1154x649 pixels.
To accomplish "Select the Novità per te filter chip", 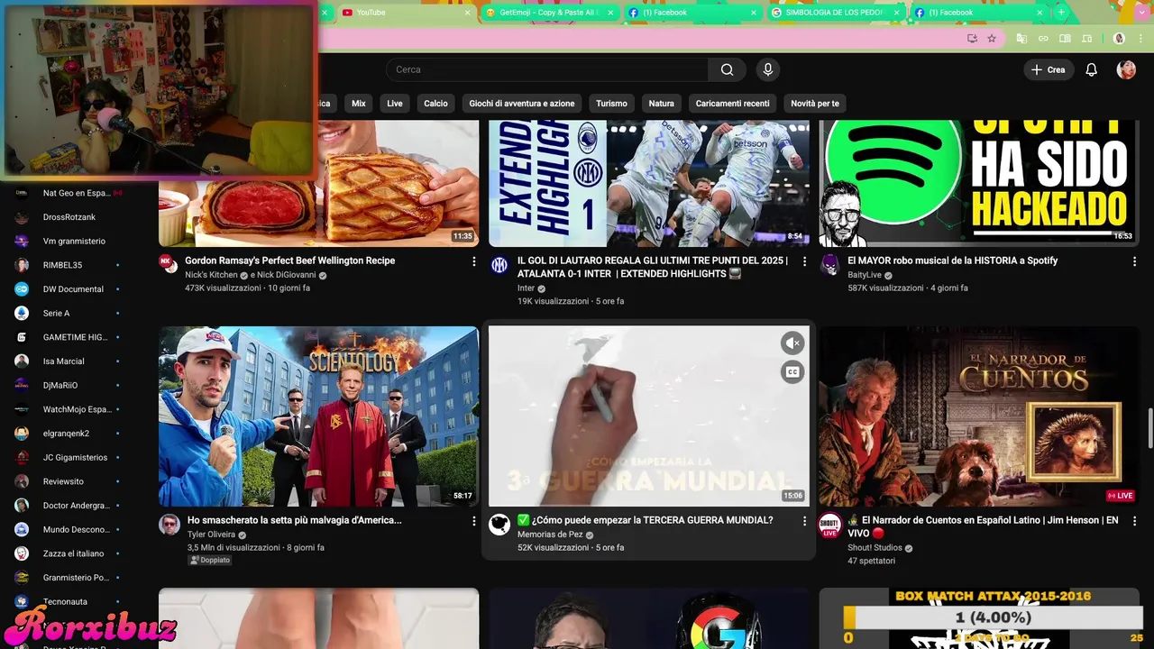I will [x=815, y=104].
